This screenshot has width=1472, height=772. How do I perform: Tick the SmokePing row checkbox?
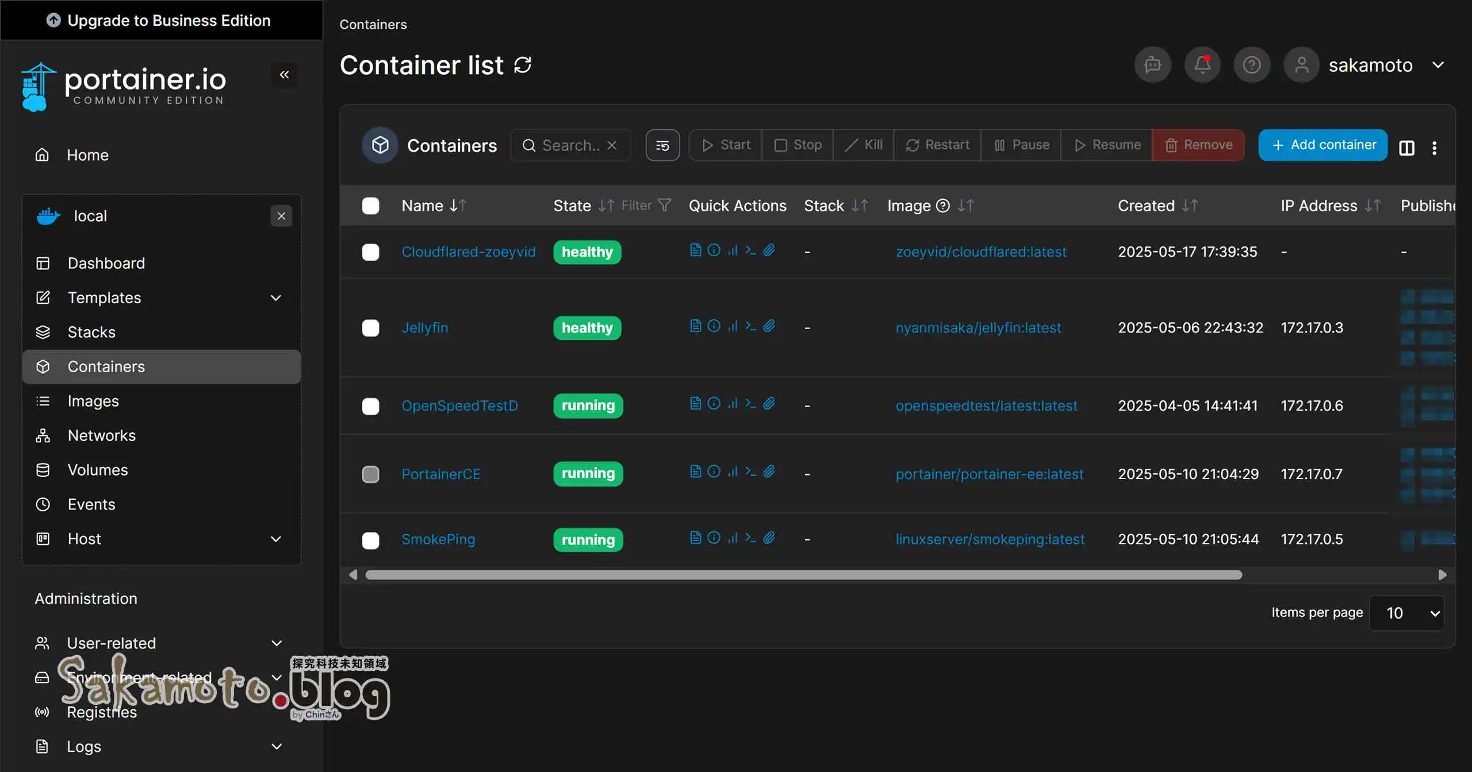(371, 540)
